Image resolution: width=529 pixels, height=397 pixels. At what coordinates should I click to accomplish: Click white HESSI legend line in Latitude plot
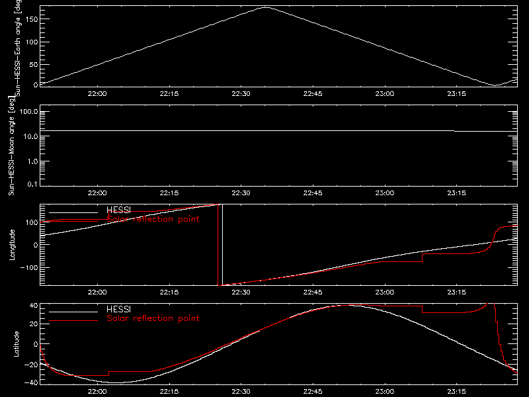(73, 312)
